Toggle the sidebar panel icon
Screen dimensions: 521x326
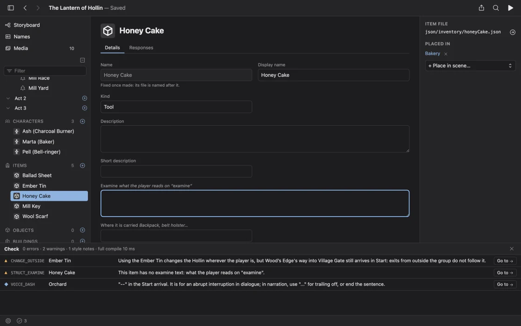coord(11,7)
